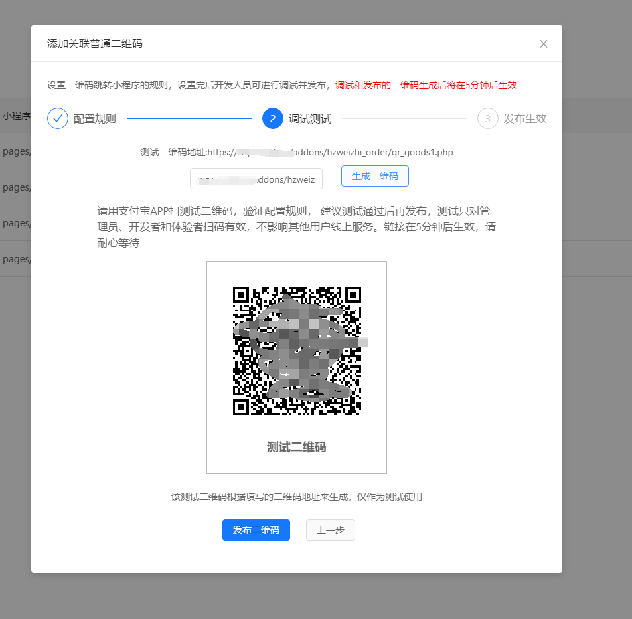Click the 生成二维码 button

click(375, 176)
